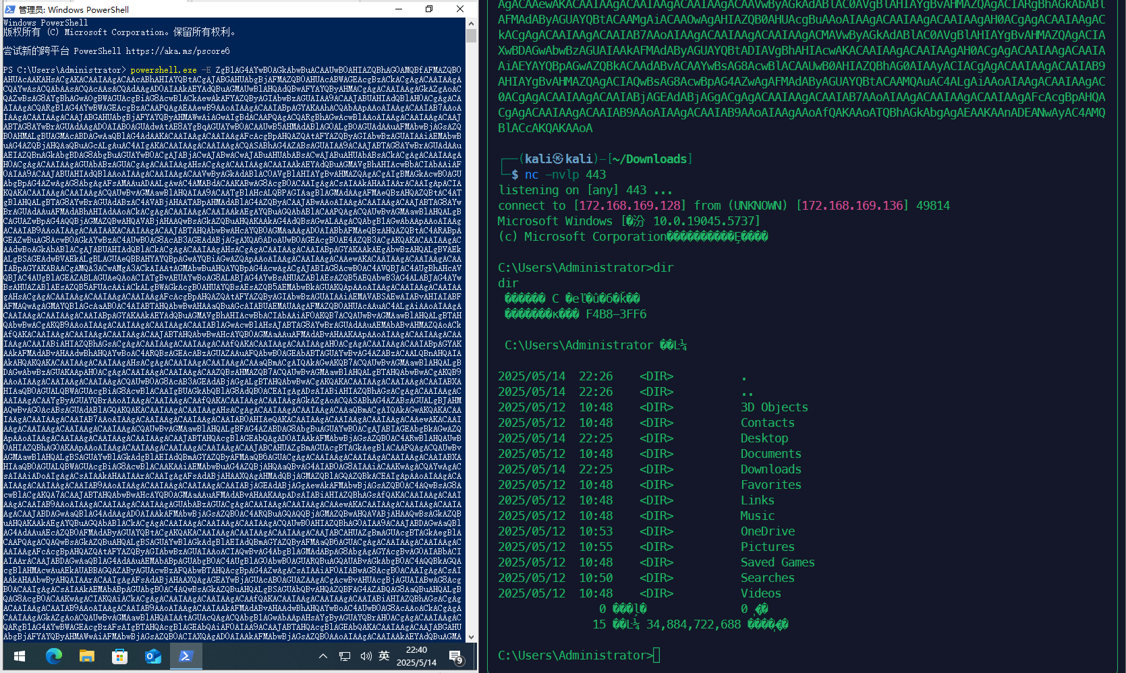Screen dimensions: 1126x673
Task: Show hidden tray icons chevron
Action: 323,656
